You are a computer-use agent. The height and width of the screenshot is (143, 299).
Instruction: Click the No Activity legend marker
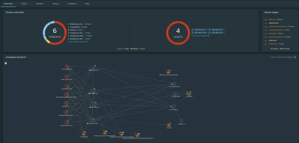pyautogui.click(x=280, y=49)
